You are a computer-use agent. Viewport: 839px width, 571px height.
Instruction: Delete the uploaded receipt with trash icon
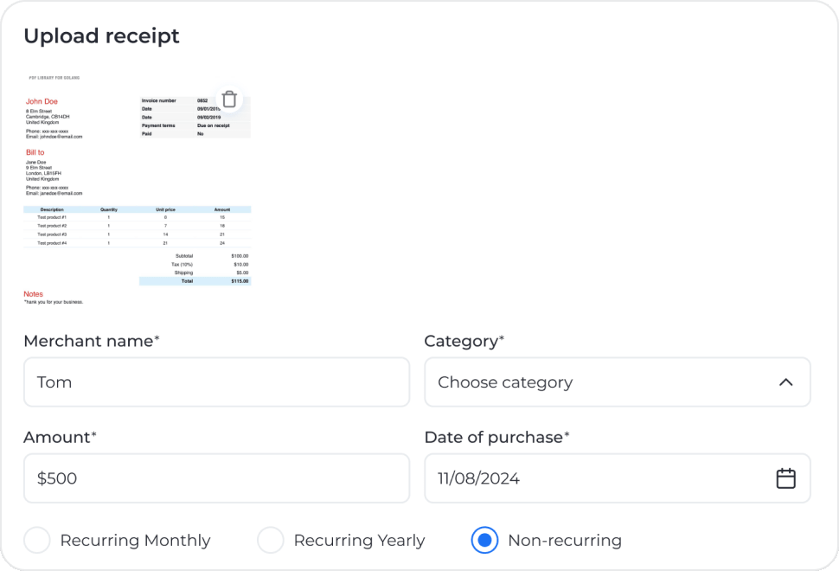pos(229,99)
